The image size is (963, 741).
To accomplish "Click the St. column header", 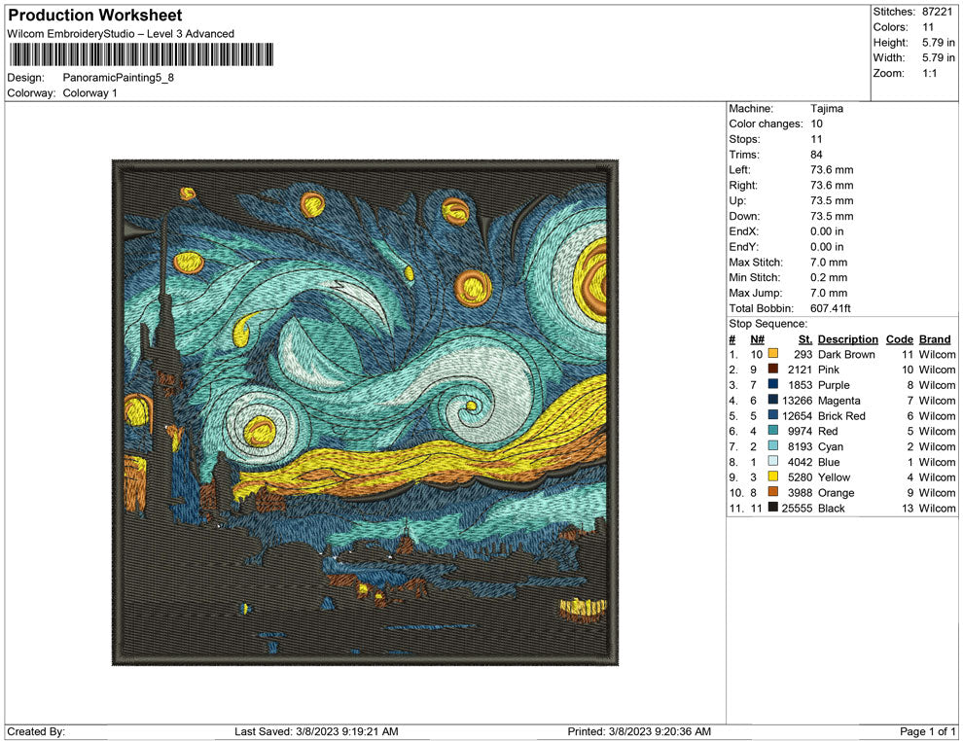I will click(x=805, y=339).
